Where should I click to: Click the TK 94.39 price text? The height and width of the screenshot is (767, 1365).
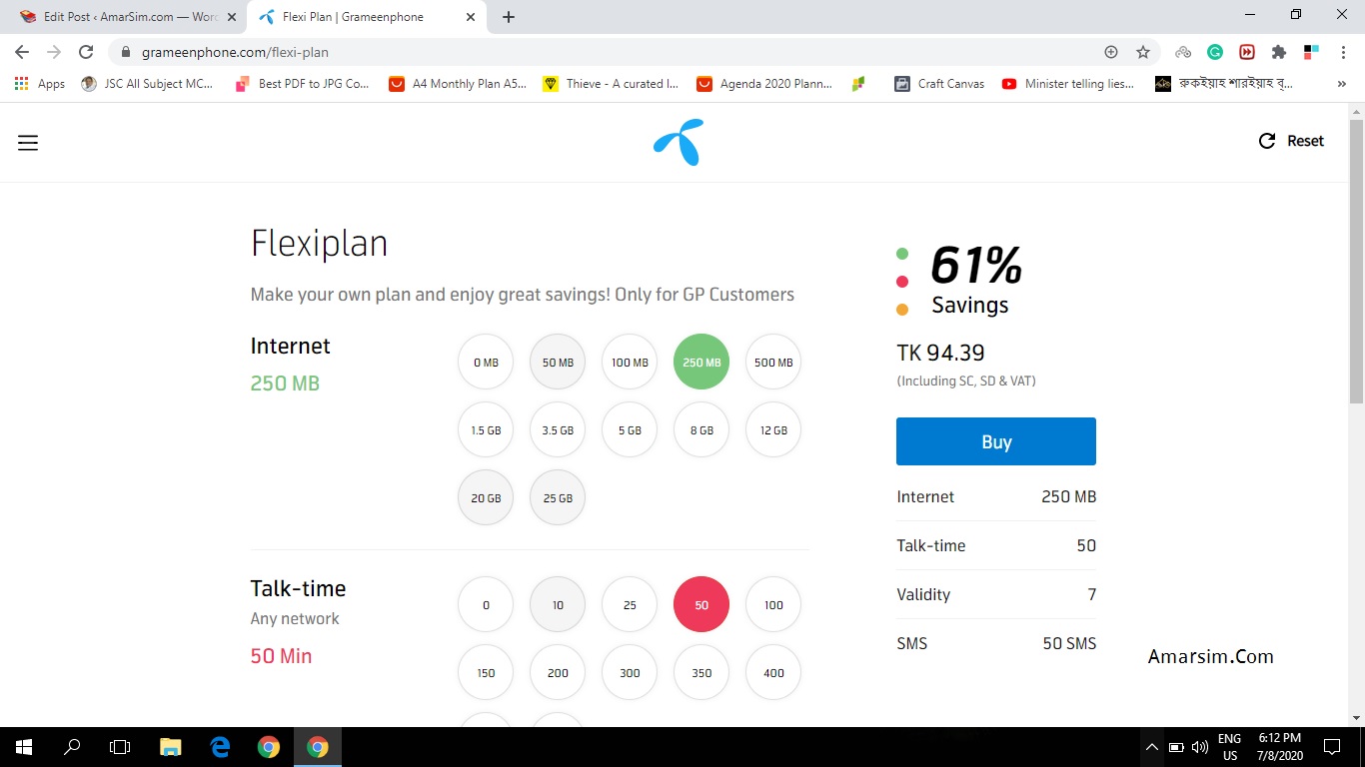940,353
